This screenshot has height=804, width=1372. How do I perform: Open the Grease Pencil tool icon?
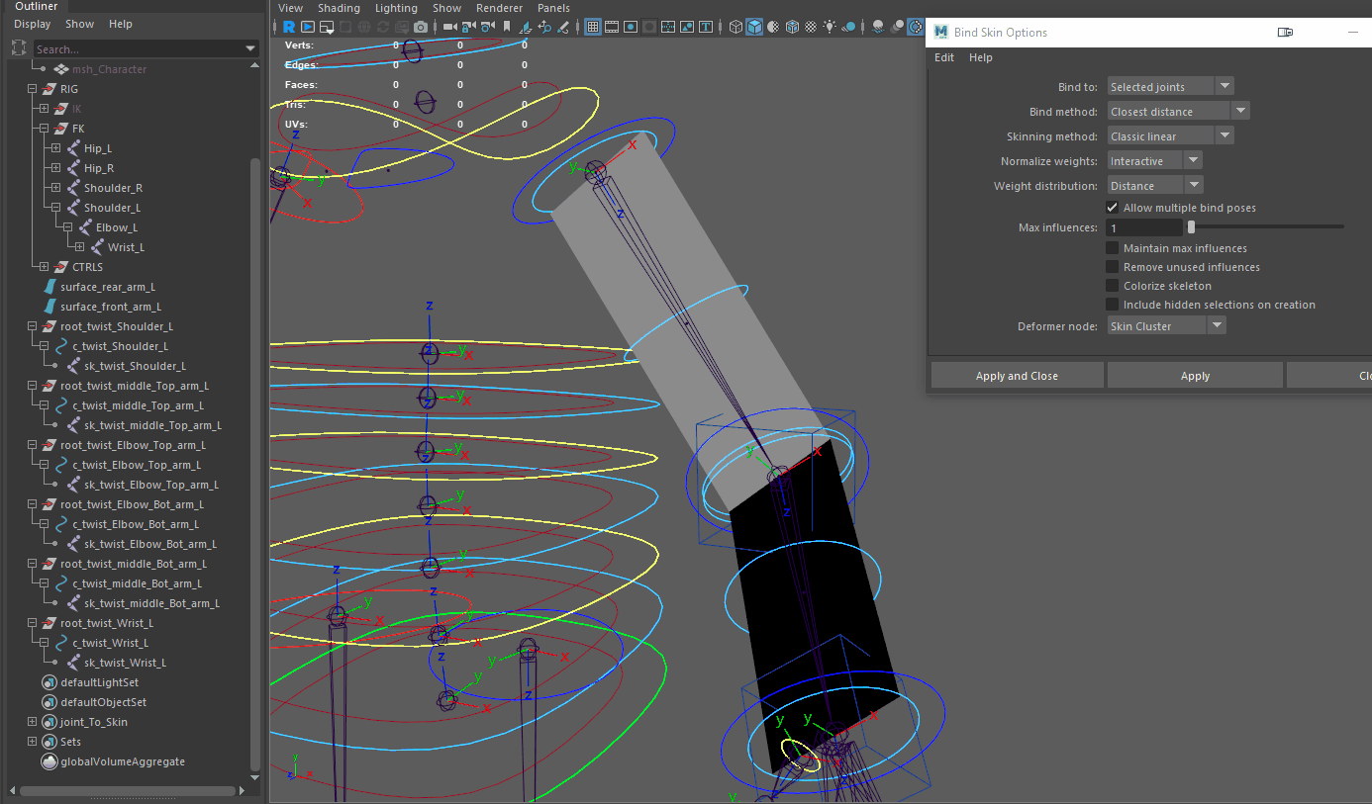(x=563, y=27)
